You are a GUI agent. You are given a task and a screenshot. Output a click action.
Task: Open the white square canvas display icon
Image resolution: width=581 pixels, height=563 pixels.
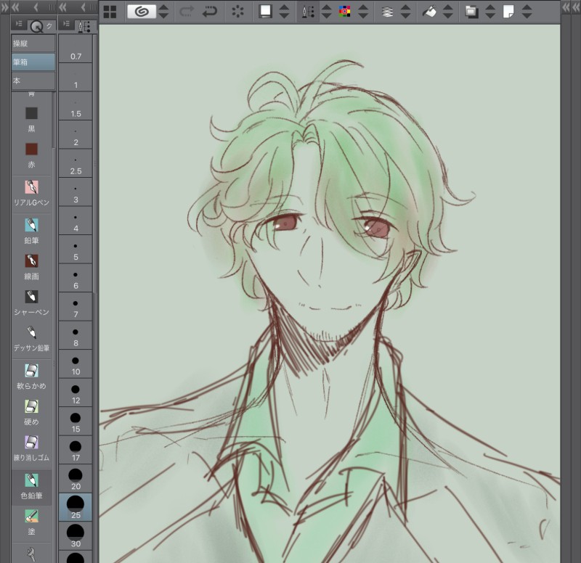(265, 12)
